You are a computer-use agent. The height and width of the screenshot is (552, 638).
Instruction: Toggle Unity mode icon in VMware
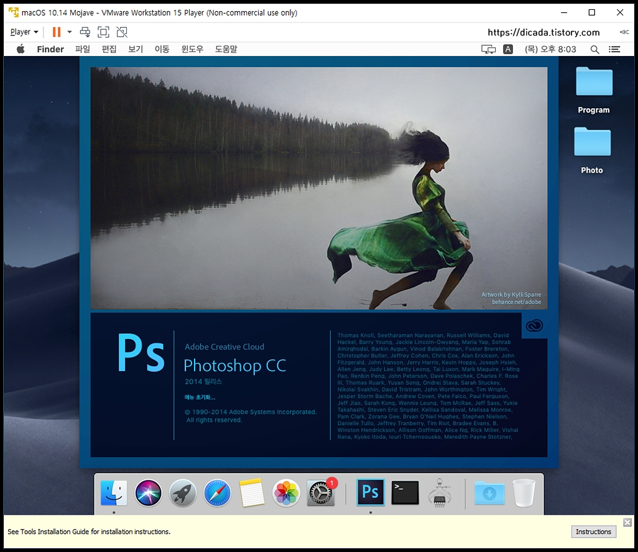coord(122,32)
